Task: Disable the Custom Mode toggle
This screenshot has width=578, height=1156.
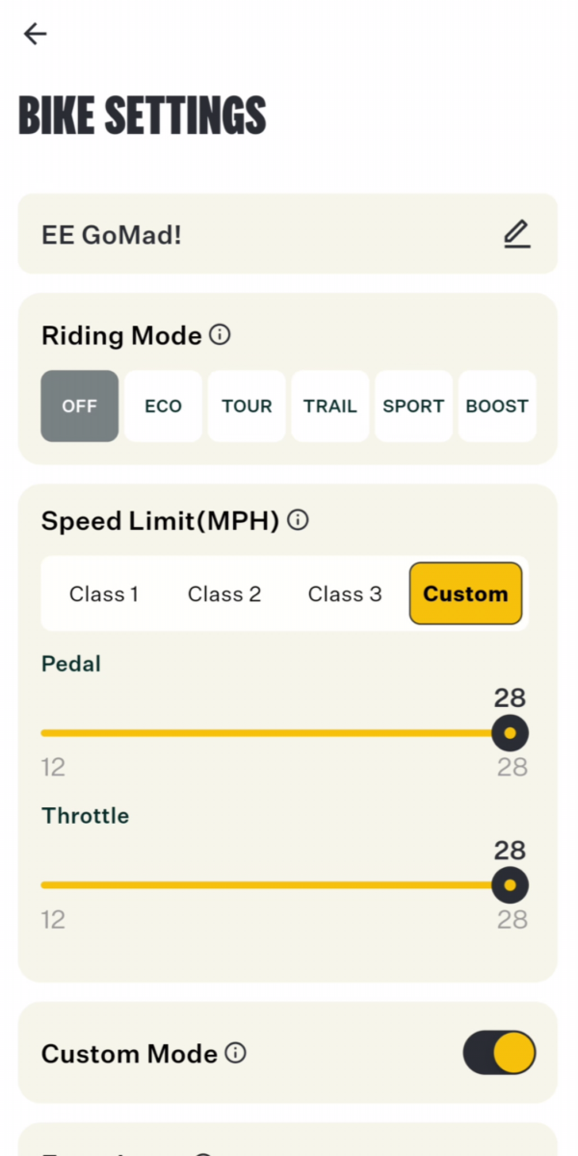Action: point(498,1053)
